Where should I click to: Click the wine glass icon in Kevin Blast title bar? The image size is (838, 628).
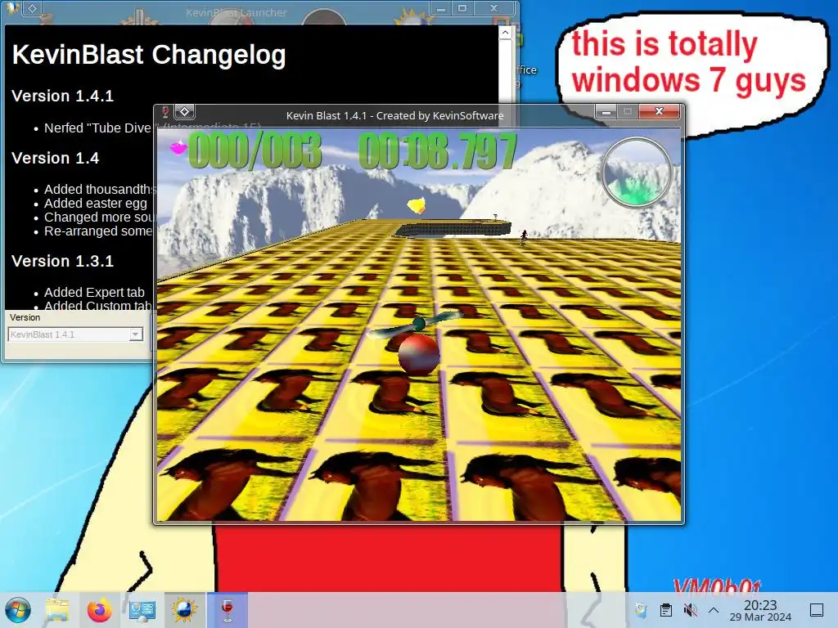(x=165, y=111)
